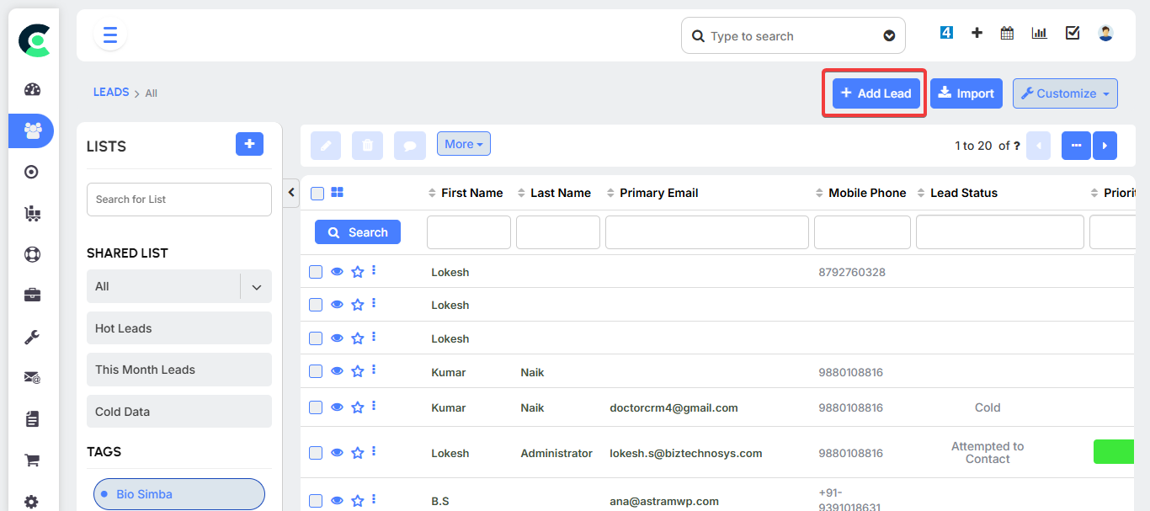
Task: Open the Cold Data list
Action: [x=178, y=412]
